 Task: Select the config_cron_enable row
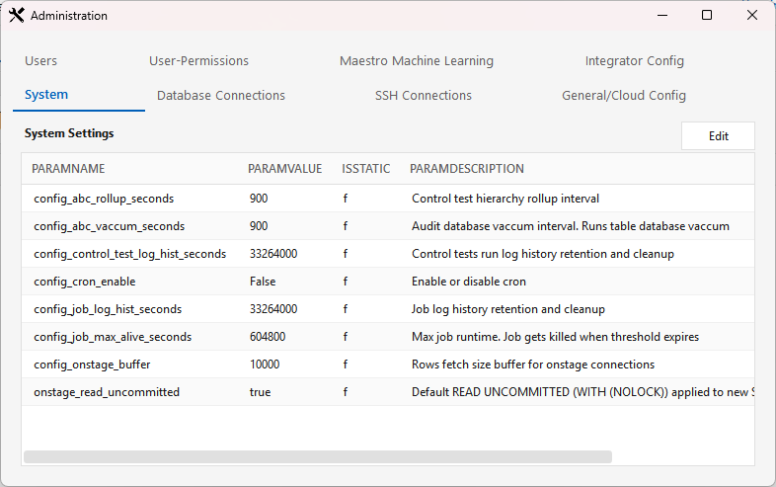pyautogui.click(x=388, y=282)
